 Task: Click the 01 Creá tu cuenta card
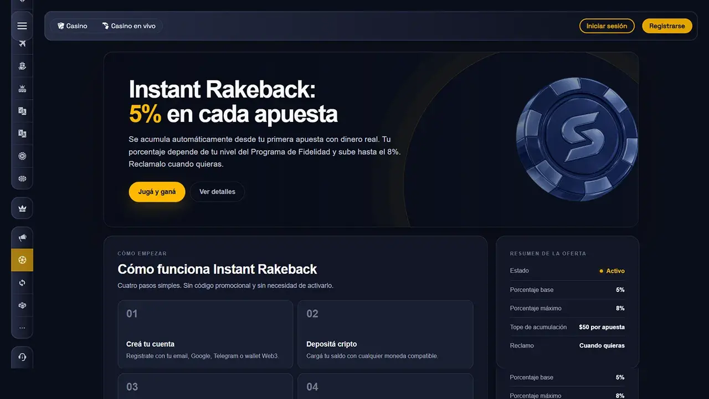click(x=205, y=334)
